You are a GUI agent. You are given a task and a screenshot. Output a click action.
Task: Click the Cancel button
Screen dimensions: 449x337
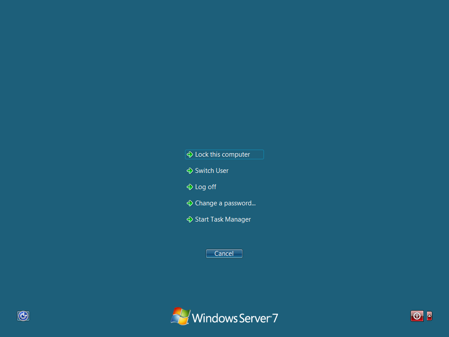click(x=224, y=254)
